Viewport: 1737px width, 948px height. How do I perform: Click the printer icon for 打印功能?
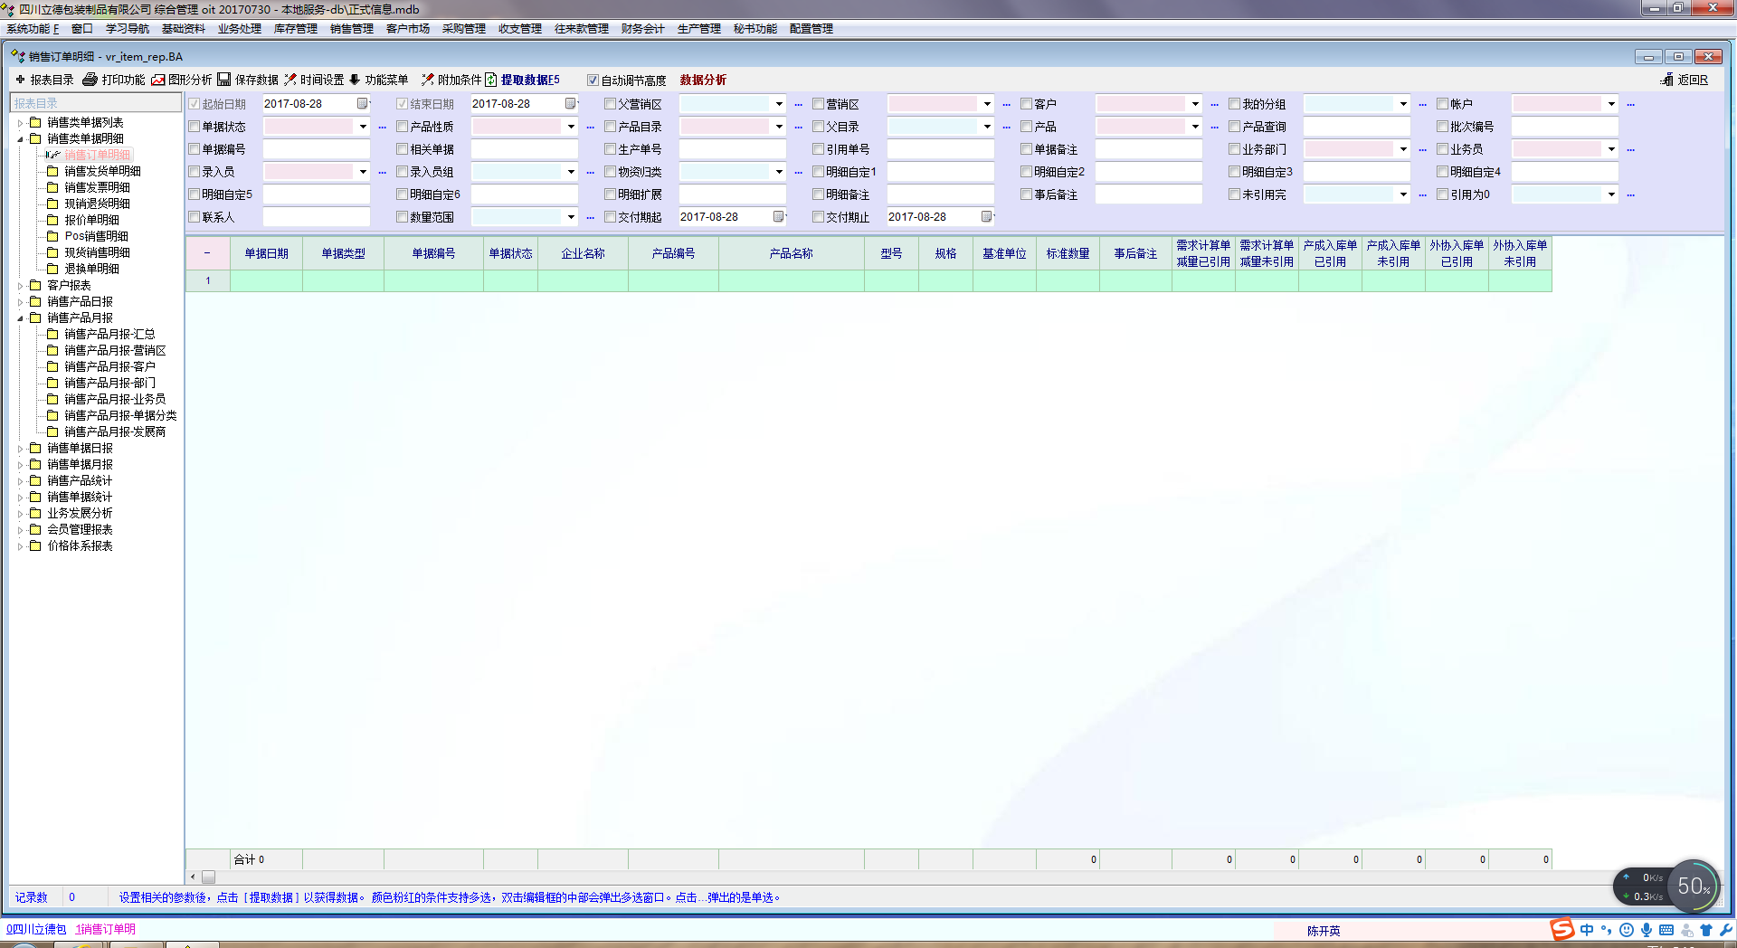click(90, 80)
